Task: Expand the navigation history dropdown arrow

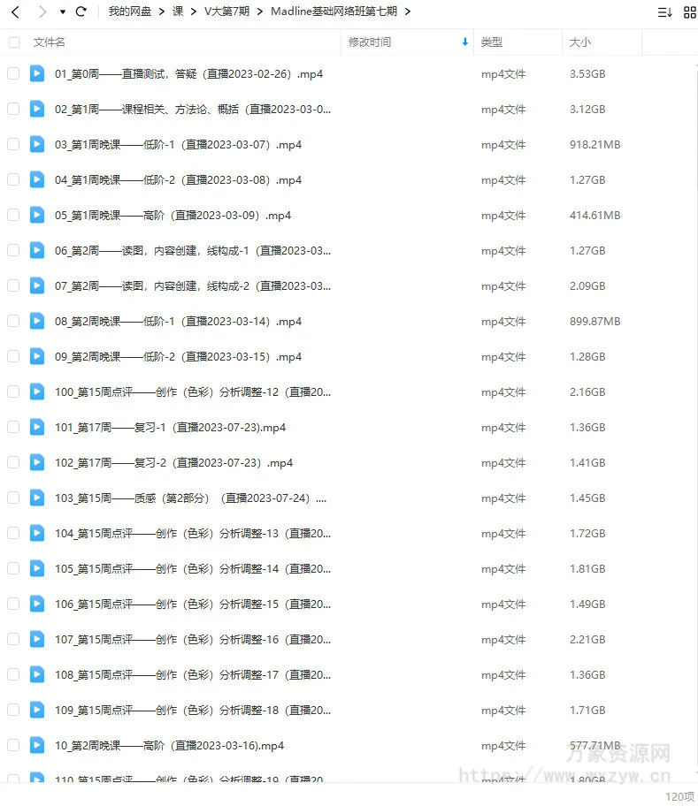Action: coord(63,11)
